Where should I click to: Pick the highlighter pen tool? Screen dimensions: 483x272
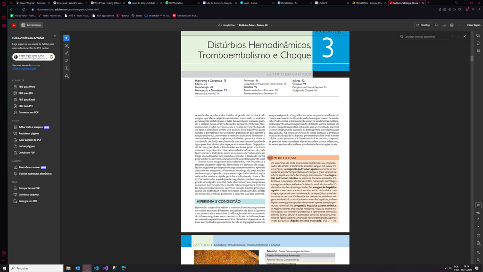[67, 53]
